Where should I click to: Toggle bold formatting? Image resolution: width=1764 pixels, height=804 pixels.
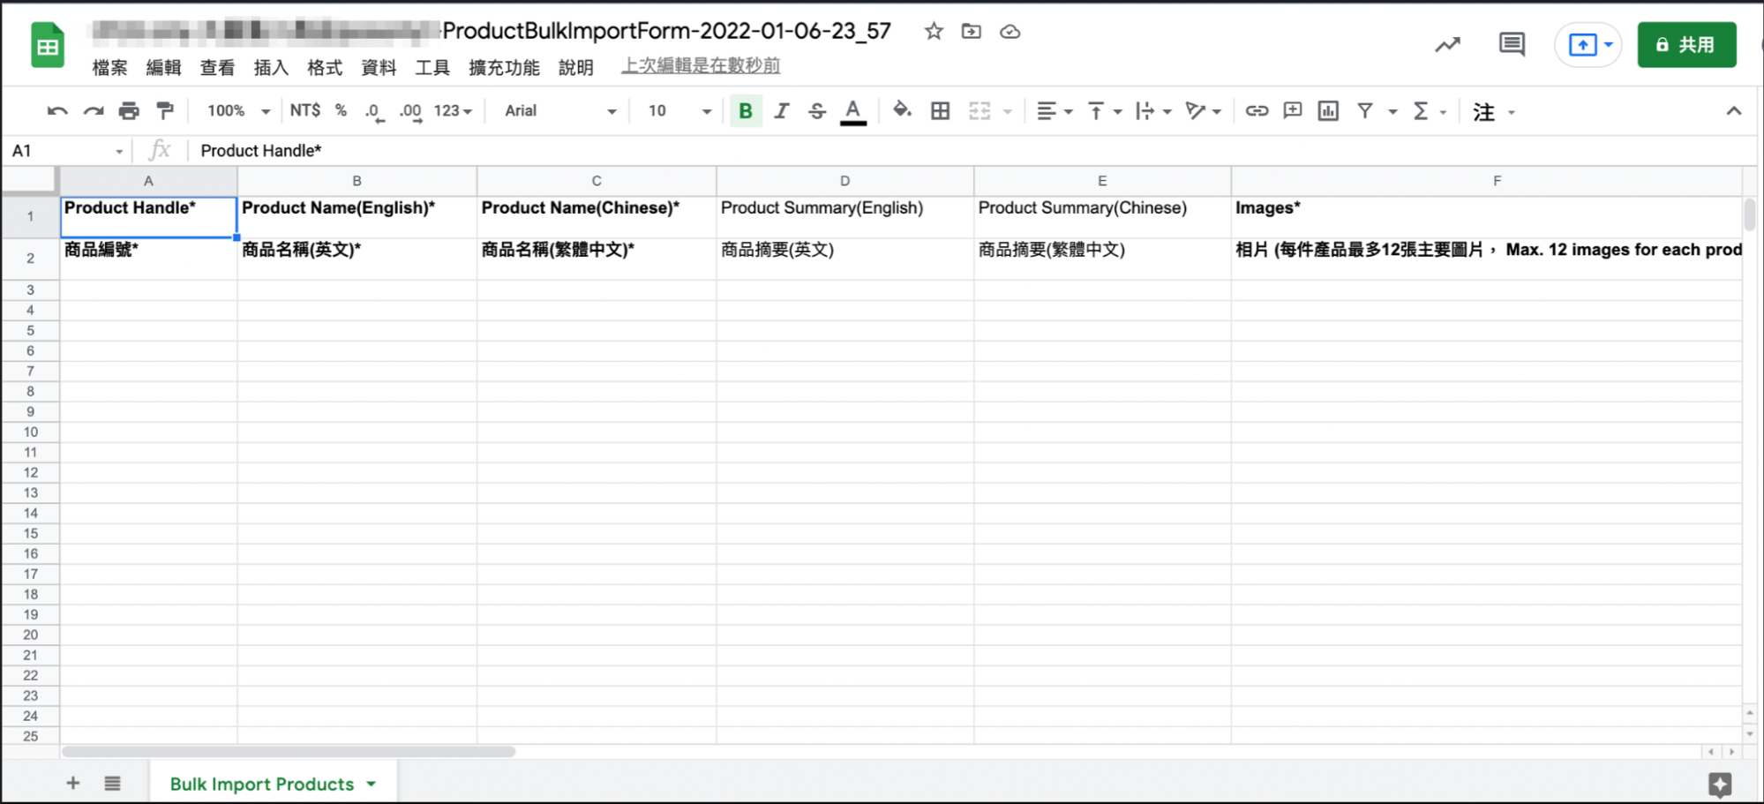(746, 111)
